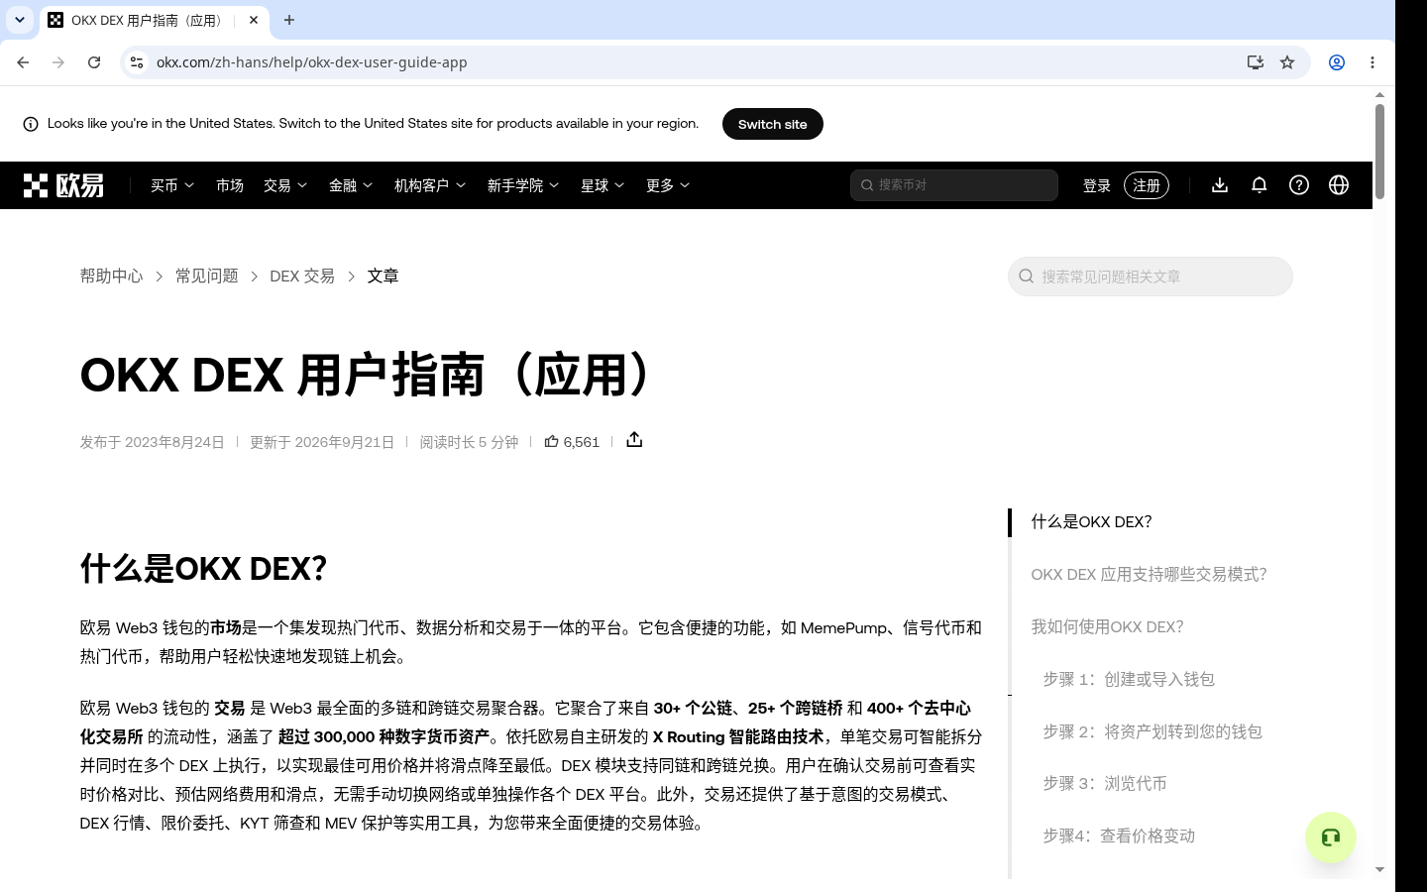Image resolution: width=1427 pixels, height=892 pixels.
Task: Click the 发布于 2023年8月24日 date text
Action: [153, 442]
